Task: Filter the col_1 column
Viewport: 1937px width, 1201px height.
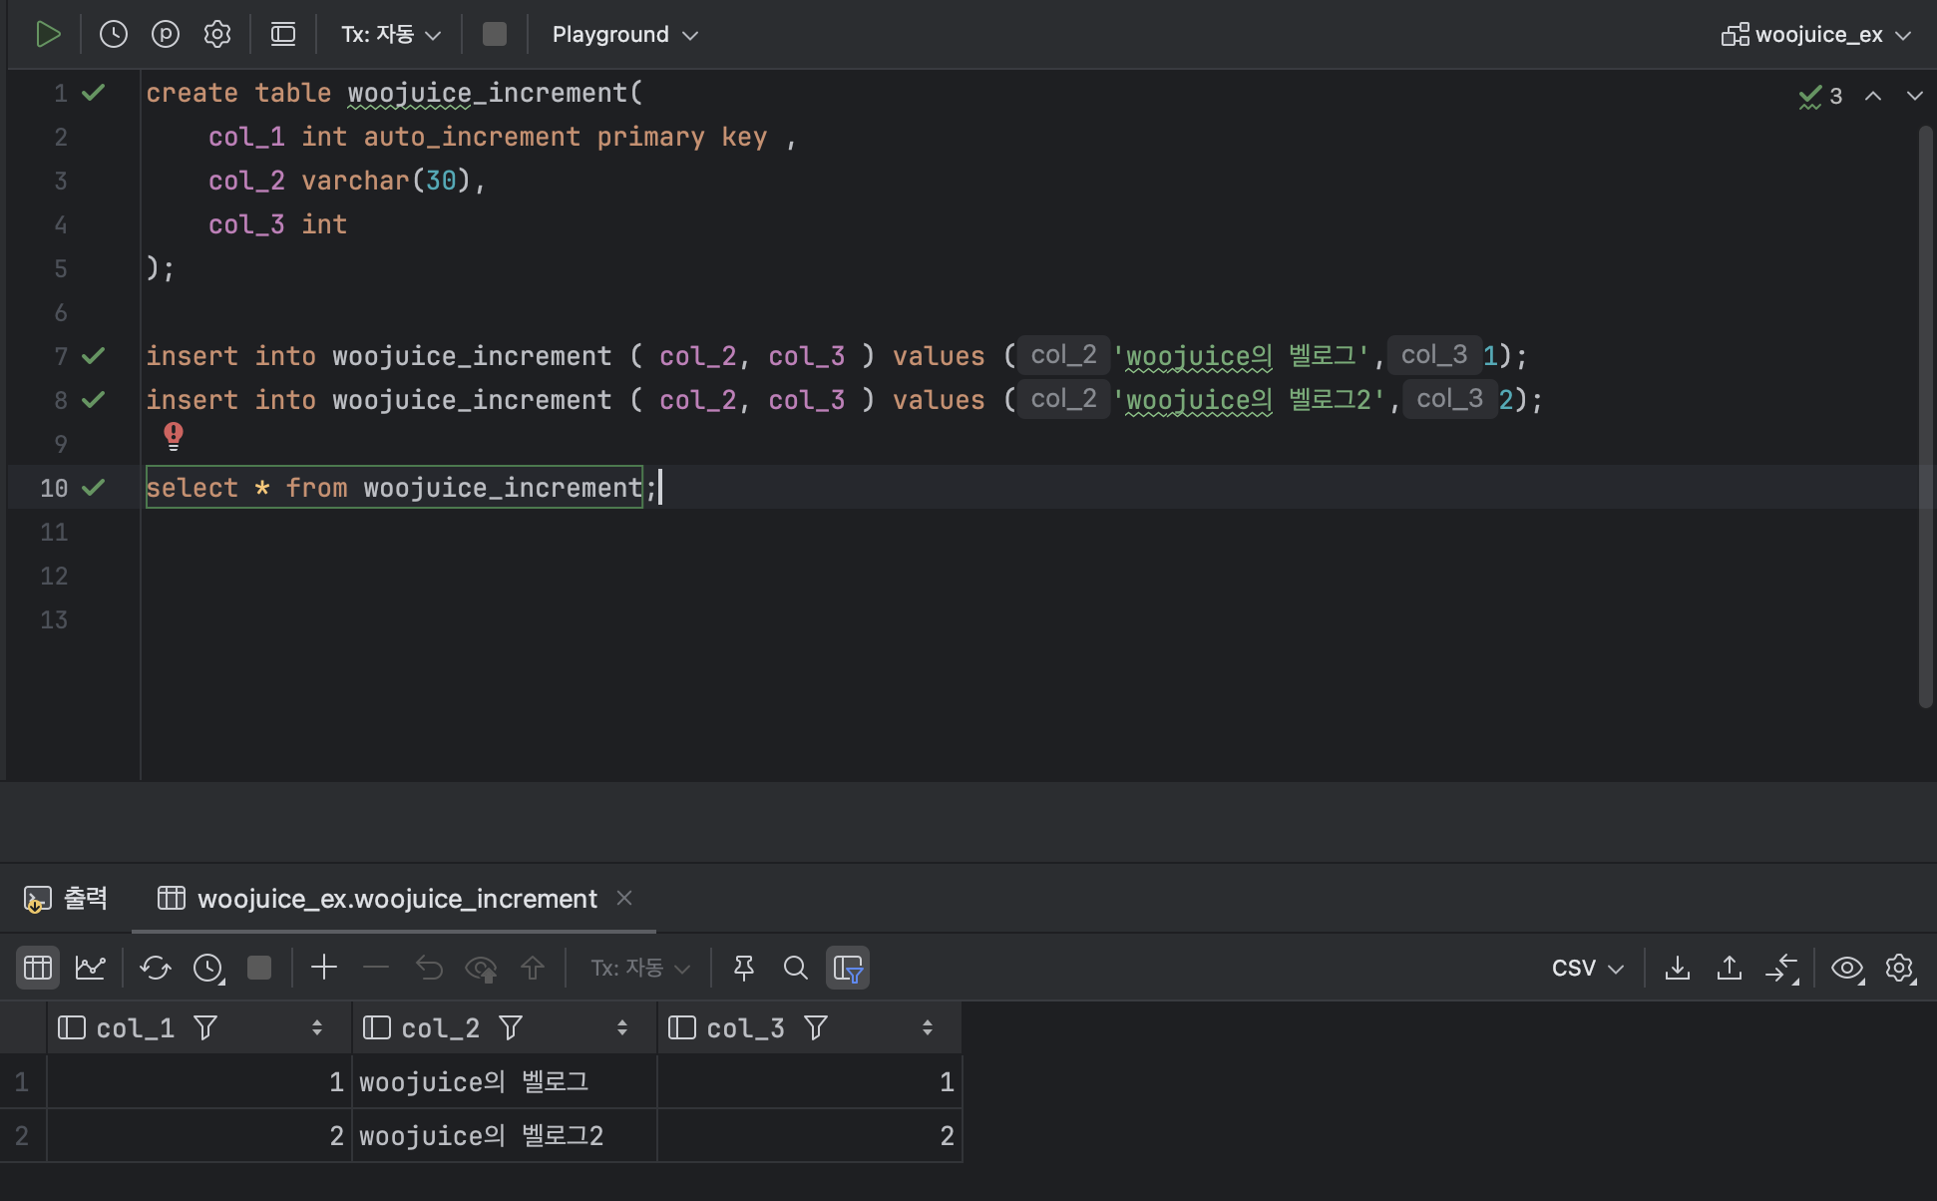Action: click(205, 1028)
